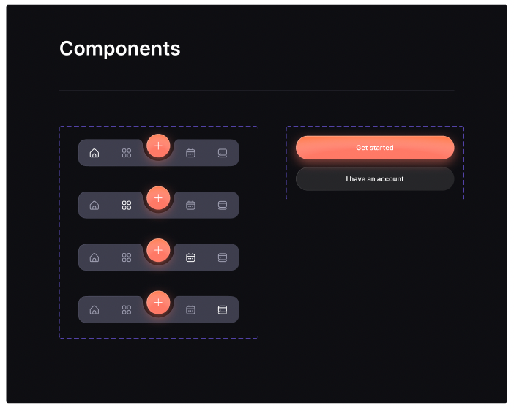Click calendar icon in the fourth nav bar
The height and width of the screenshot is (411, 514).
pyautogui.click(x=190, y=310)
